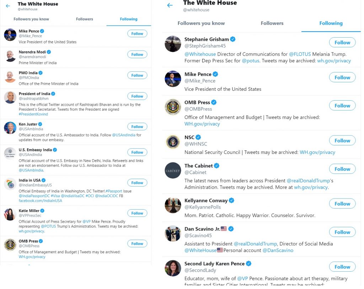Follow Second Lady Karen Pence
Viewport: 364px width, 289px height.
click(x=342, y=267)
